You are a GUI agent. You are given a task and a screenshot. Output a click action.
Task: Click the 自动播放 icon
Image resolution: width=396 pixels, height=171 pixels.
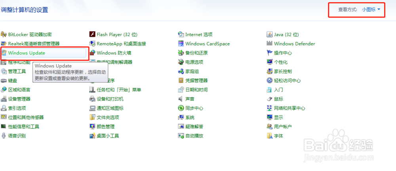pyautogui.click(x=181, y=136)
